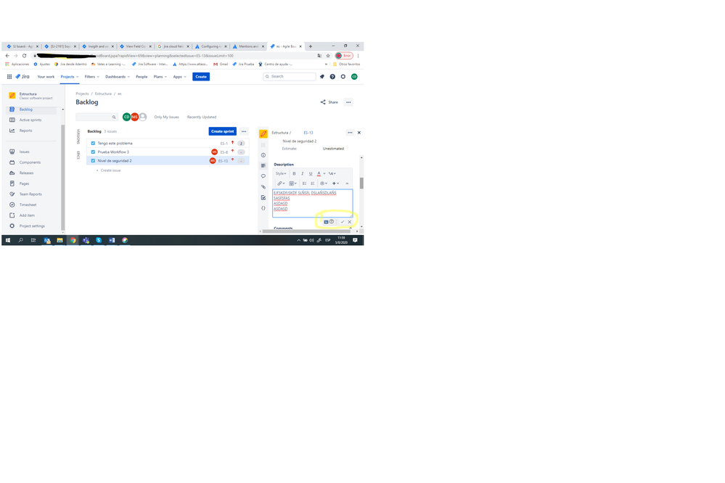725x483 pixels.
Task: Open Jira notifications icon
Action: click(x=322, y=77)
